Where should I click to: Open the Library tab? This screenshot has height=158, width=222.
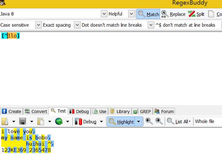pos(120,112)
